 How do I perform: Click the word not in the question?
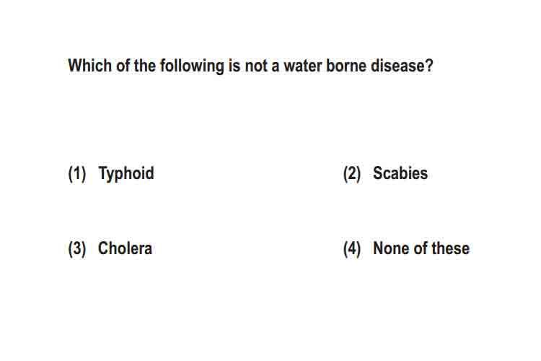256,66
